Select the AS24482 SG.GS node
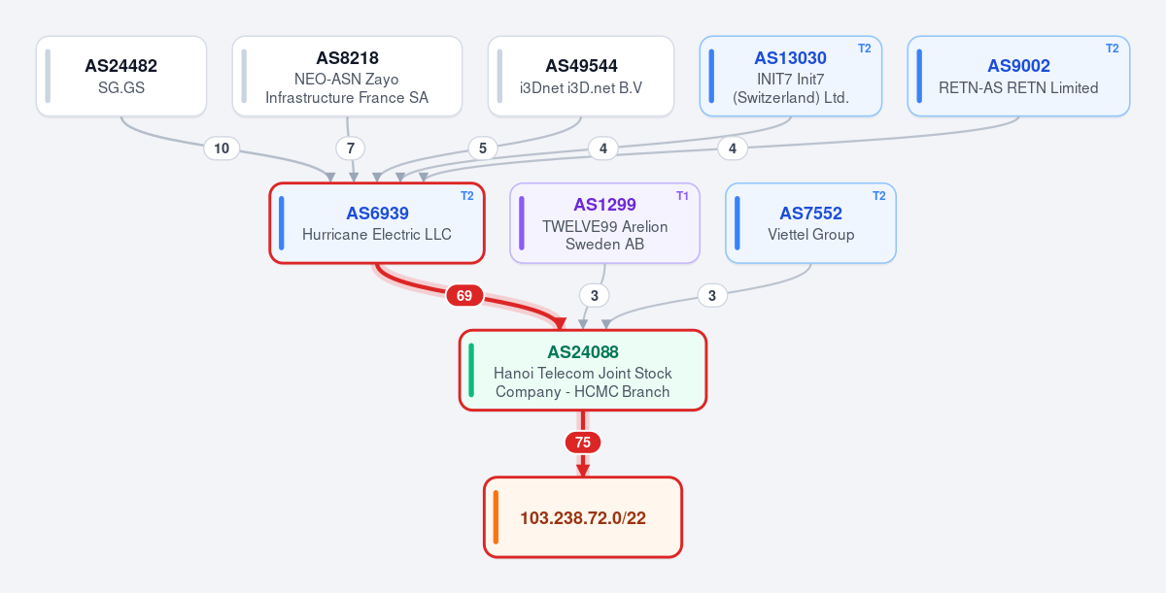The width and height of the screenshot is (1166, 593). pyautogui.click(x=121, y=77)
